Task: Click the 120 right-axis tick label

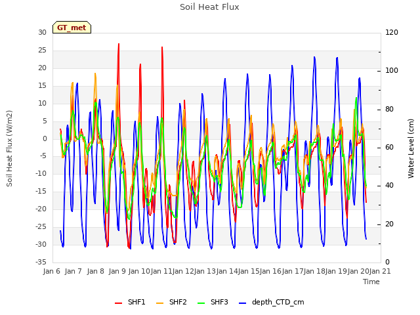Action: pyautogui.click(x=392, y=33)
